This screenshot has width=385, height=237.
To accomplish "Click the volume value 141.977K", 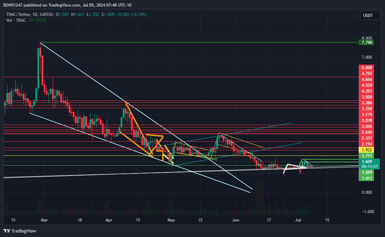I will 37,20.
